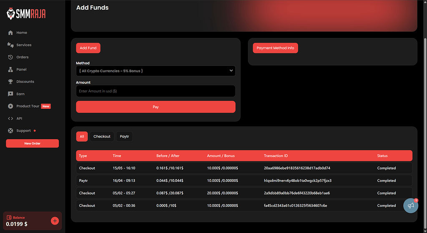
Task: Click the Payment Method Info button
Action: pos(275,48)
